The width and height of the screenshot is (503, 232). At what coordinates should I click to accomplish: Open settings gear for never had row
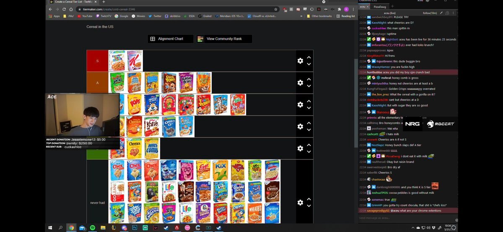(300, 203)
